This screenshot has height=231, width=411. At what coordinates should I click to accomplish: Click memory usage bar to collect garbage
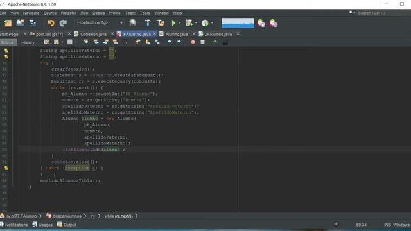tap(238, 23)
